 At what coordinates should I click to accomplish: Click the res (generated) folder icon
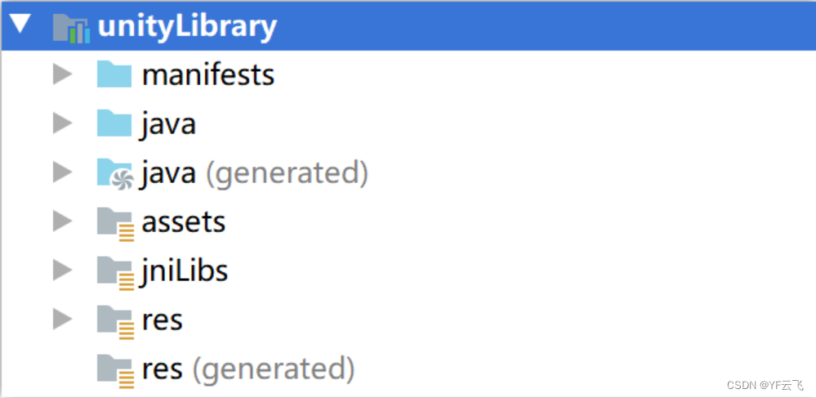coord(115,371)
